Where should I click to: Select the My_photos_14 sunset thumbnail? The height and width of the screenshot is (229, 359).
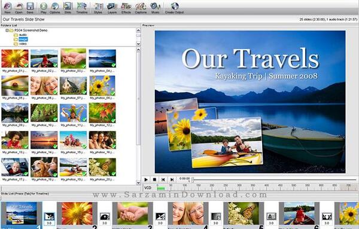click(44, 140)
